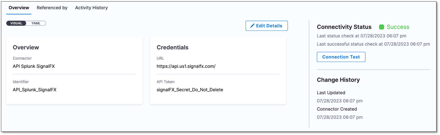This screenshot has width=440, height=135.
Task: Click the API Splunk SignalFX connector name
Action: pyautogui.click(x=34, y=66)
